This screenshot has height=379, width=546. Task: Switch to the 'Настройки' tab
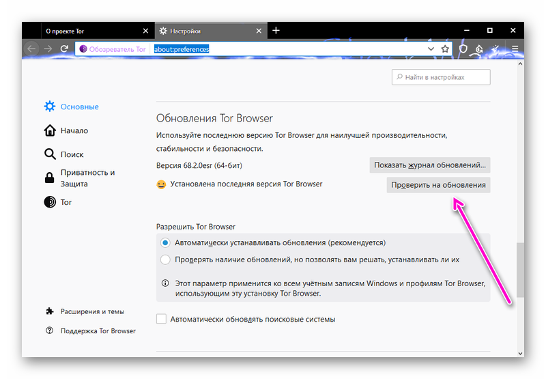tap(211, 31)
